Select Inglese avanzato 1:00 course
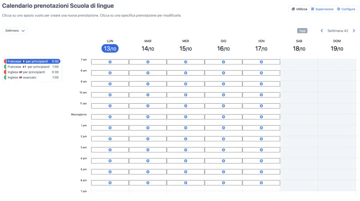Image resolution: width=360 pixels, height=201 pixels. tap(33, 78)
